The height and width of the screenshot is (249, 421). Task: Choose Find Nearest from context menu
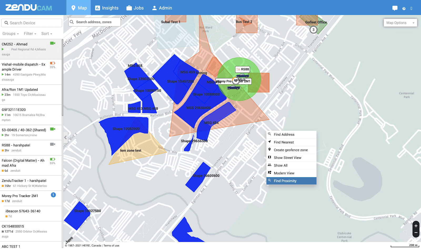(291, 142)
